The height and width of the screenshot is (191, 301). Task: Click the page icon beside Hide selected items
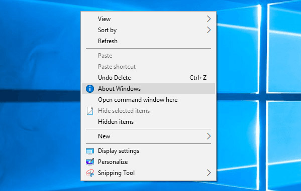click(x=90, y=111)
